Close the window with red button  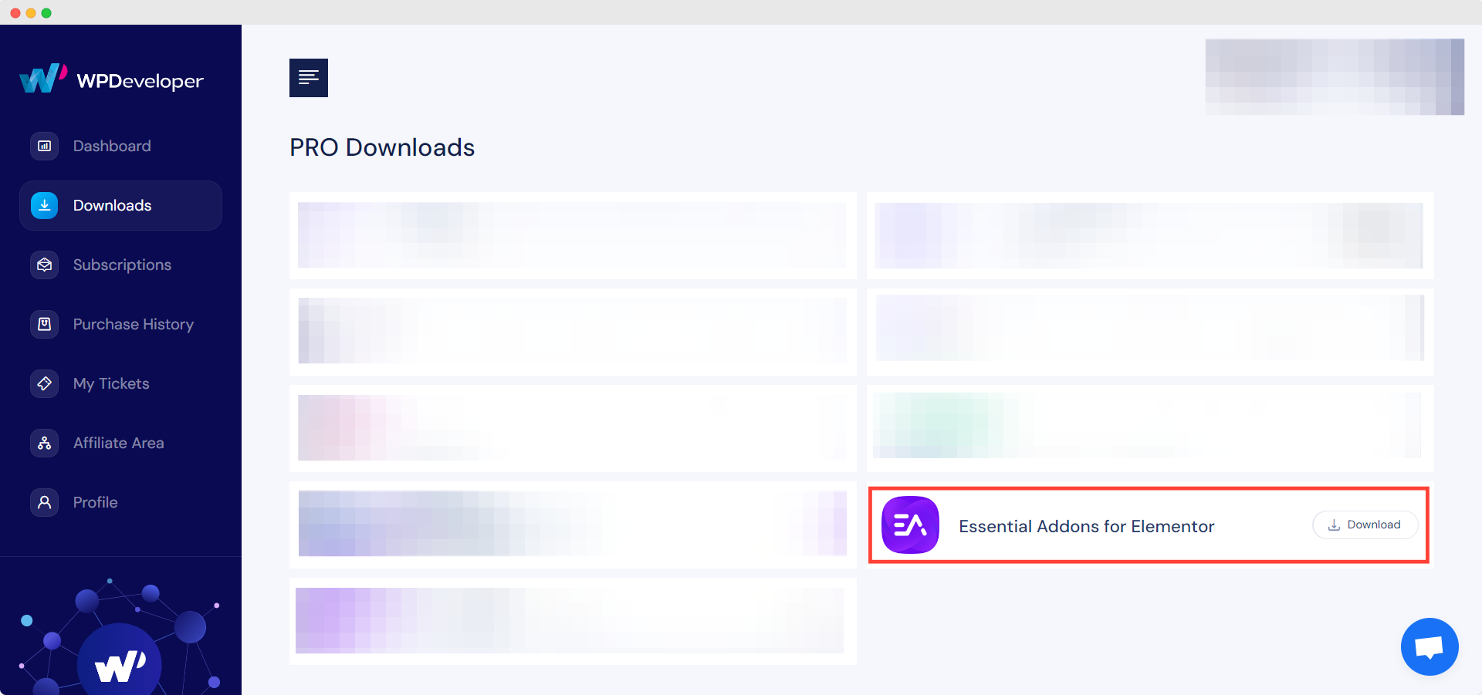(x=15, y=13)
